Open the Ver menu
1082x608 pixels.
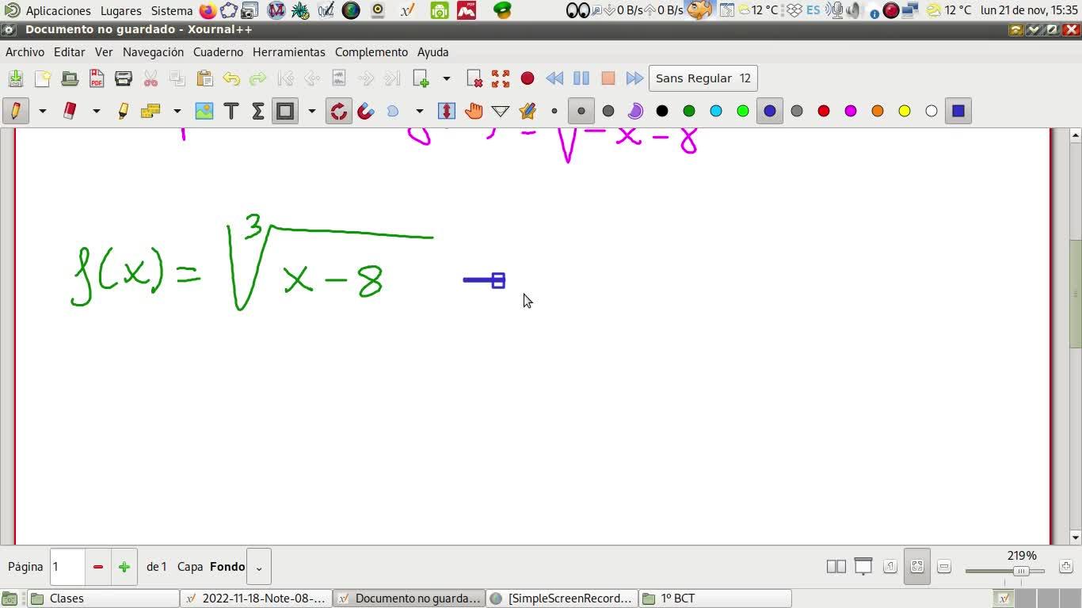[104, 52]
